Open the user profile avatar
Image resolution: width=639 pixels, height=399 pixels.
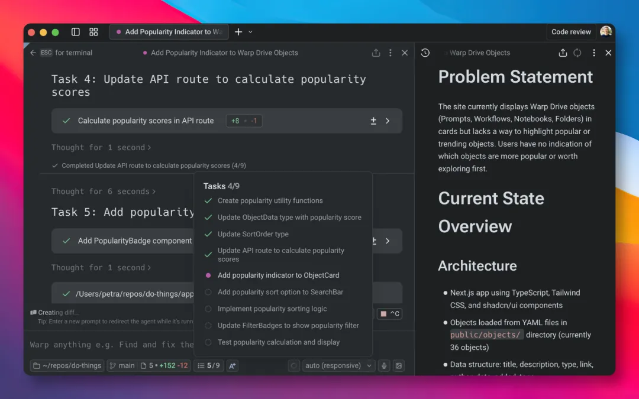(606, 31)
